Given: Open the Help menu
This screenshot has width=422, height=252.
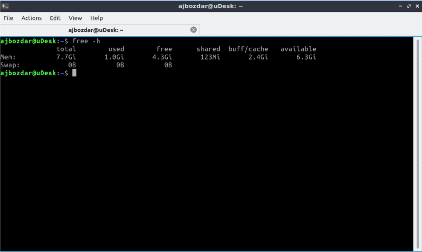Looking at the screenshot, I should click(x=96, y=18).
